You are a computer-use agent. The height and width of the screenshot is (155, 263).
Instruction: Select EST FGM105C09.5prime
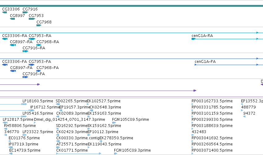point(130,120)
